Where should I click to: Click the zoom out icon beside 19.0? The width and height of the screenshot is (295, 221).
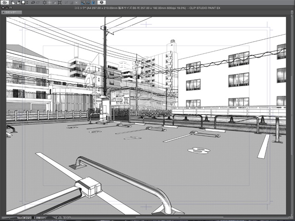coord(24,218)
